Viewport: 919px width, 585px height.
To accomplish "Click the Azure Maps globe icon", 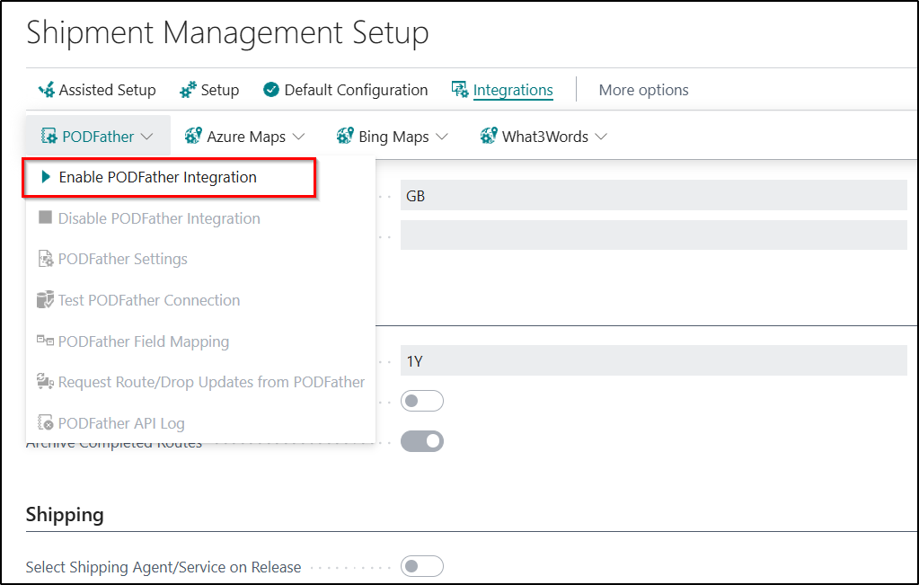I will coord(193,136).
